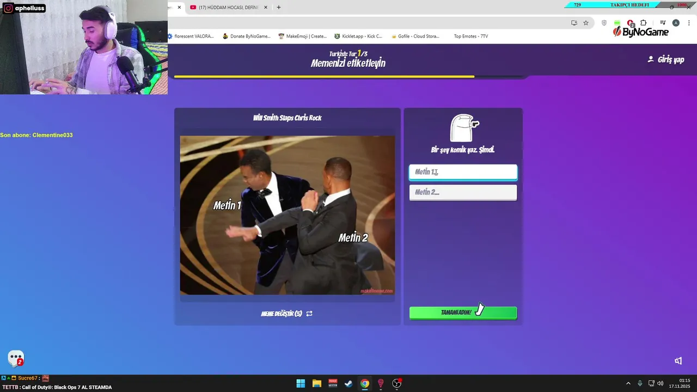Expand the system tray hidden icons chevron
The image size is (697, 392).
click(x=628, y=383)
